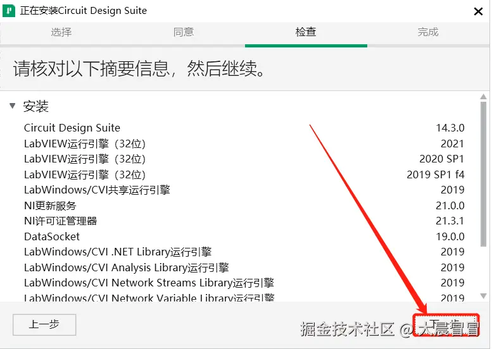Collapse the 安装 section triangle
Viewport: 492px width, 349px height.
pyautogui.click(x=13, y=106)
